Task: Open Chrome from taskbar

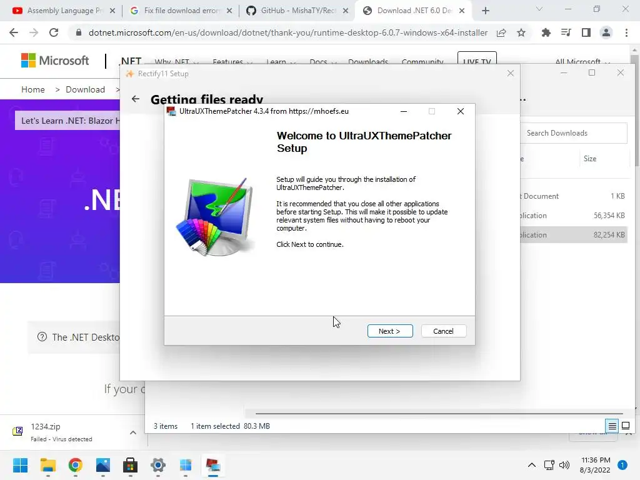Action: (76, 465)
